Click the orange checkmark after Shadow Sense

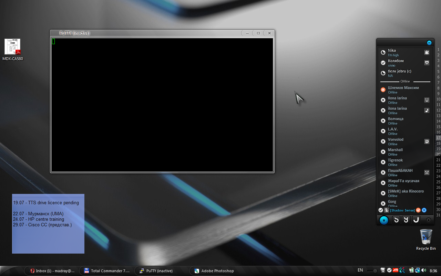click(x=418, y=210)
